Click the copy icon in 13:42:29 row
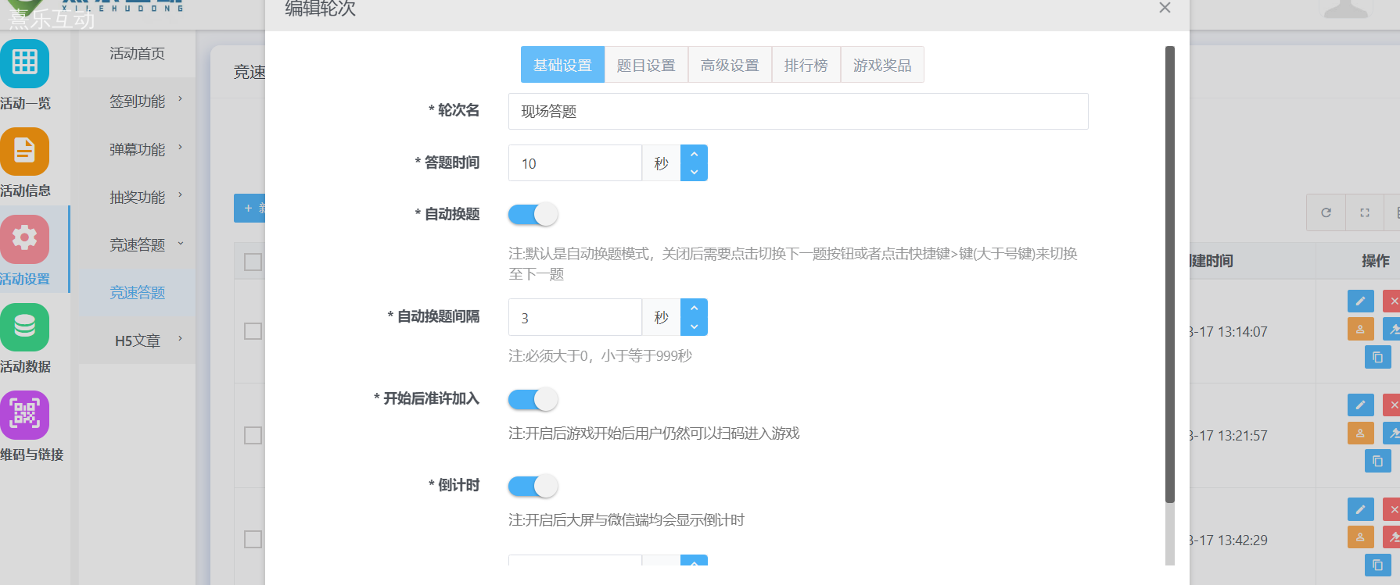1400x585 pixels. 1377,565
